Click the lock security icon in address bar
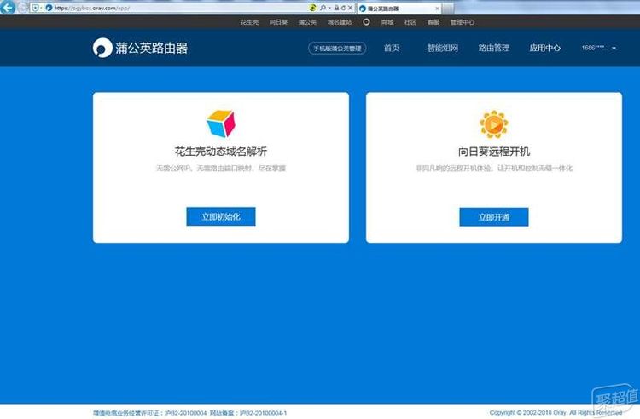Screen dimensions: 640x419 tap(336, 7)
